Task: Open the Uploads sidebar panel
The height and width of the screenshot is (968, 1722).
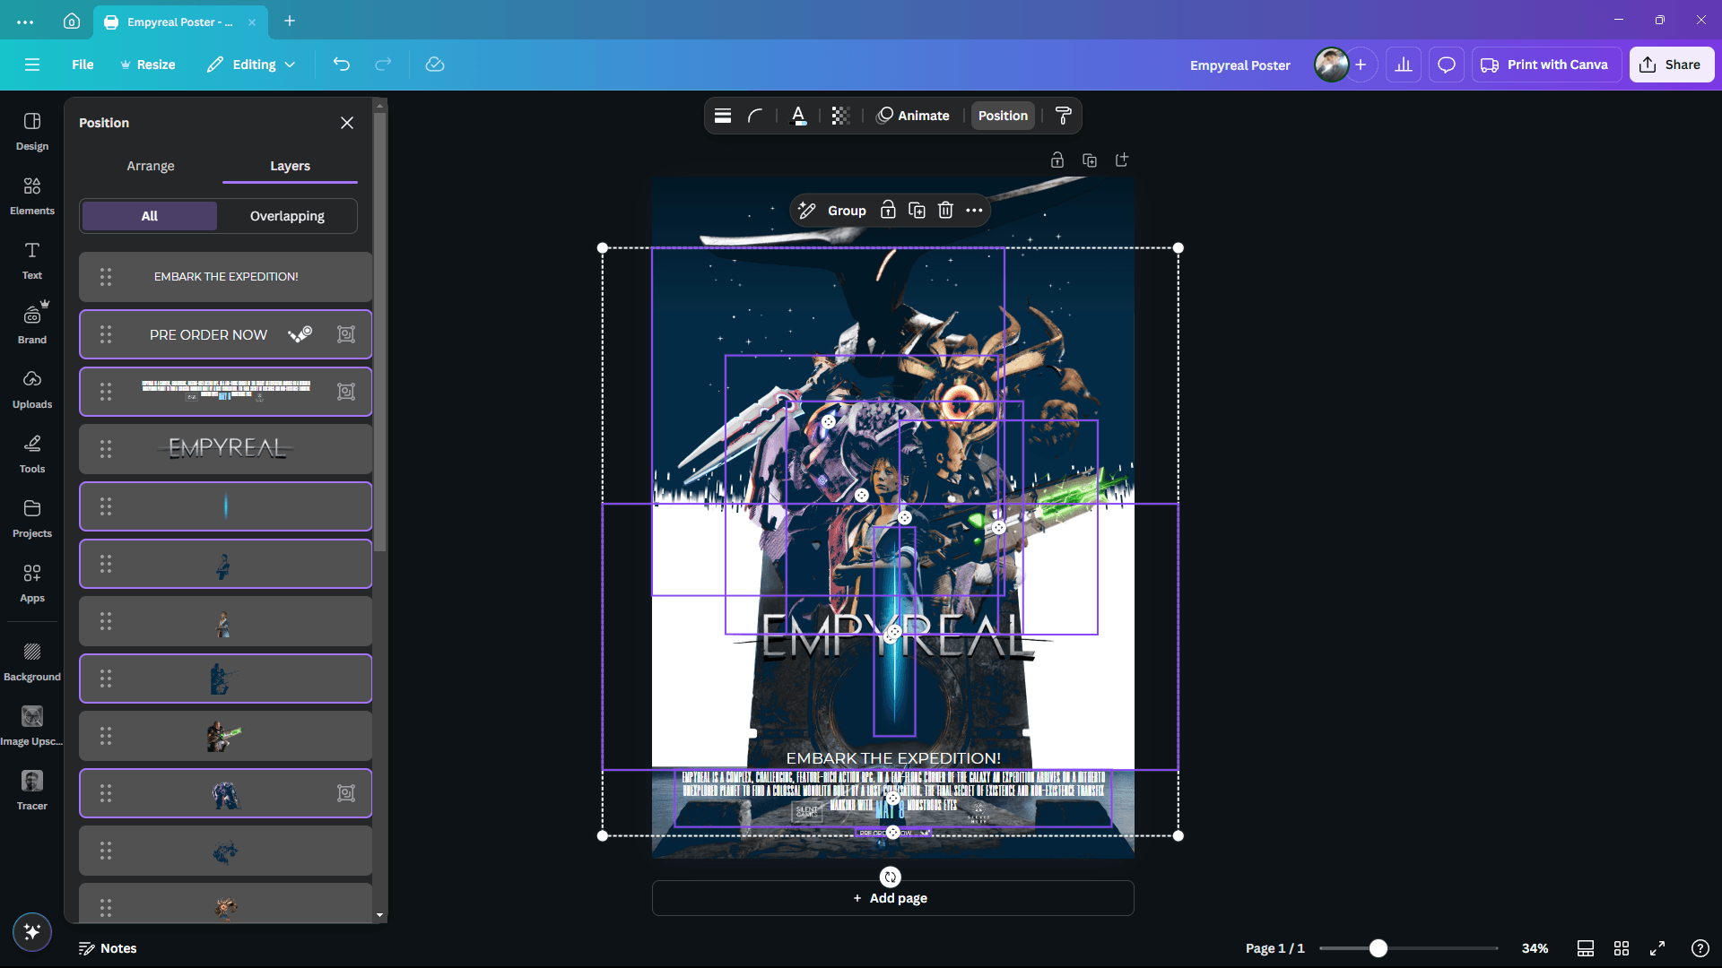Action: tap(32, 389)
